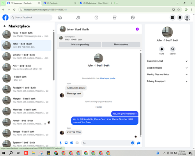Open Tyreese - 1 bed 1 bath chat
195x156 pixels.
(x=27, y=144)
